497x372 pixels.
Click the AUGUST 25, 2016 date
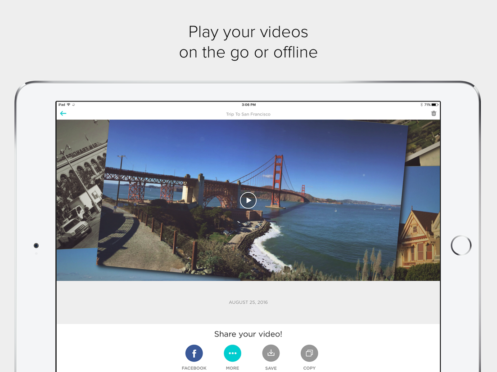(x=248, y=302)
